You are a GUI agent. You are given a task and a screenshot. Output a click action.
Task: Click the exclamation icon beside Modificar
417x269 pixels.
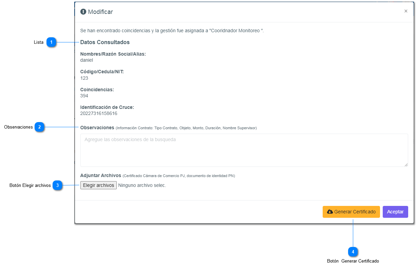(x=83, y=12)
